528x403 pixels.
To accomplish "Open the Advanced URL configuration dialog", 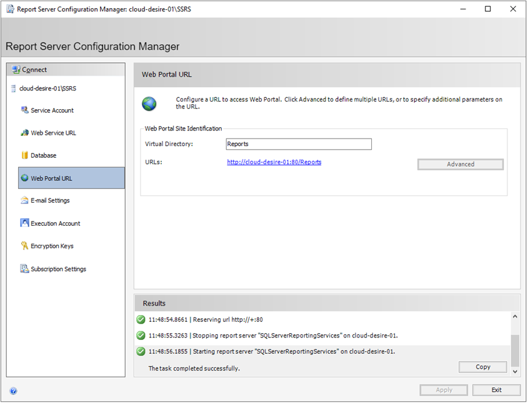I will click(x=460, y=164).
